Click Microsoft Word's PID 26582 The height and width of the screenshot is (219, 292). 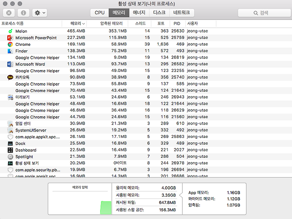[178, 64]
